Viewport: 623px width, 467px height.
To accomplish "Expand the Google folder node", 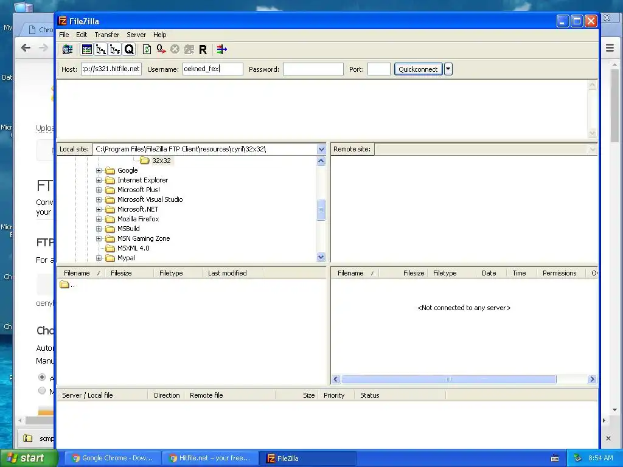I will pos(99,170).
